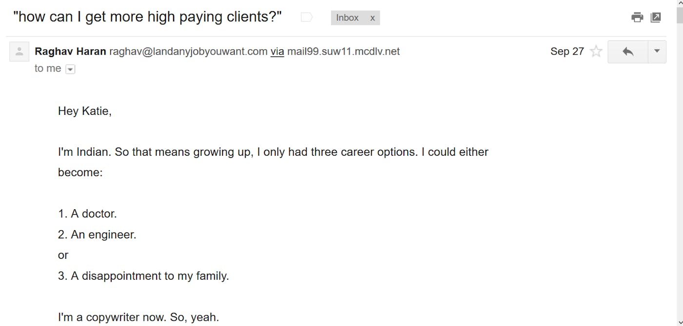The image size is (683, 326).
Task: Click the raghav@landanyjobyouwant.com address
Action: (x=188, y=52)
